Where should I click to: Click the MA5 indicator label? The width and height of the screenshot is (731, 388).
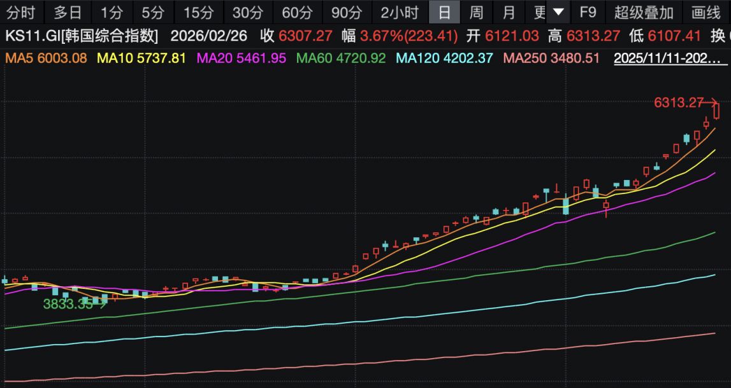pos(45,59)
